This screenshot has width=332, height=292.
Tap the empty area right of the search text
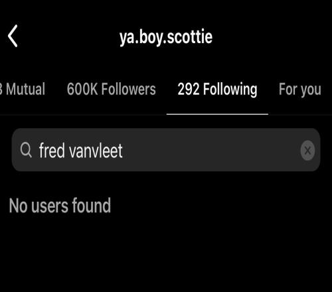(x=210, y=151)
